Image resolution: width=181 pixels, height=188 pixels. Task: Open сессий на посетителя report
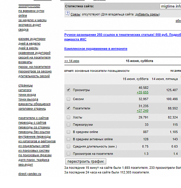[34, 58]
